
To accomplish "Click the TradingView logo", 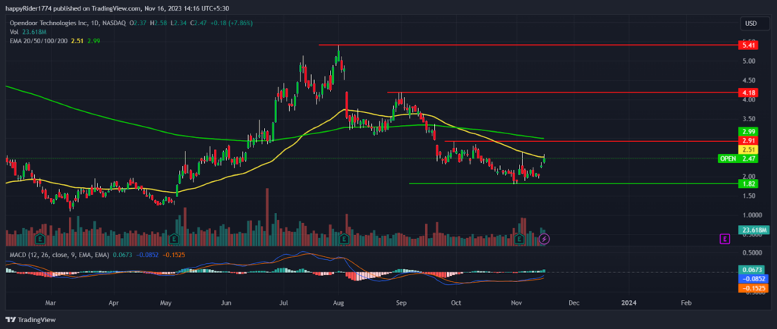I will (30, 320).
